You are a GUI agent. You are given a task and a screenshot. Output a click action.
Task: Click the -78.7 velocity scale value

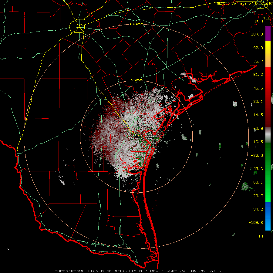click(257, 196)
